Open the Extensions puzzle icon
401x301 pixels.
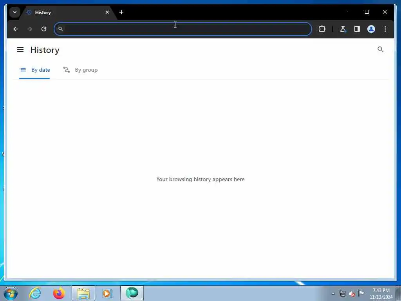coord(322,29)
